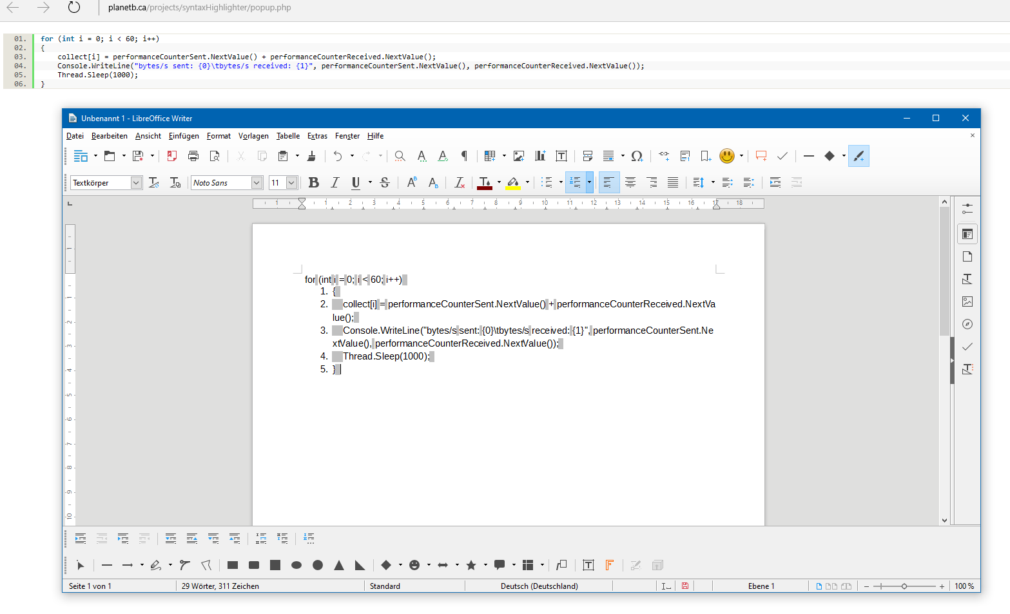Viewport: 1010px width, 614px height.
Task: Click the browser address bar URL
Action: [x=200, y=8]
